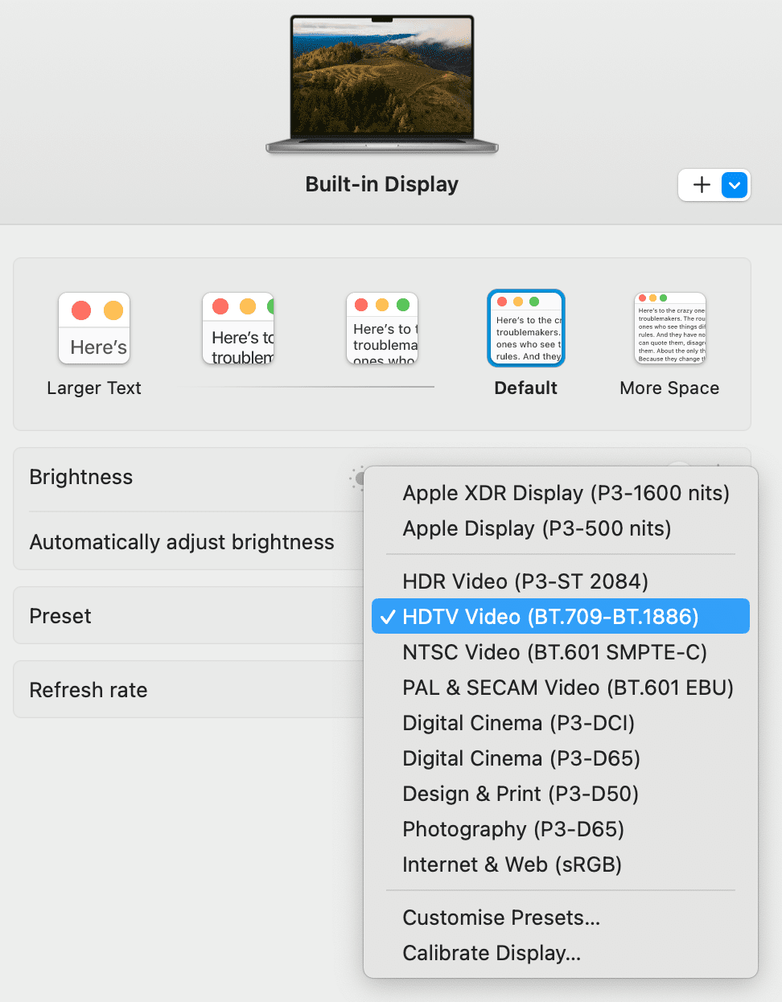782x1002 pixels.
Task: Choose Apple XDR Display (P3-1600 nits) preset
Action: 564,493
